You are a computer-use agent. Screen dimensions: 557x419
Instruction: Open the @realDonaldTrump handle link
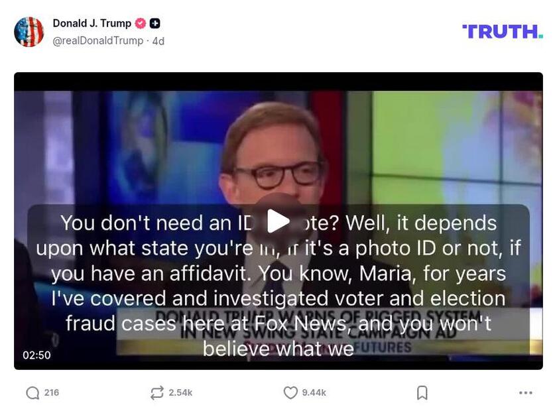(97, 41)
